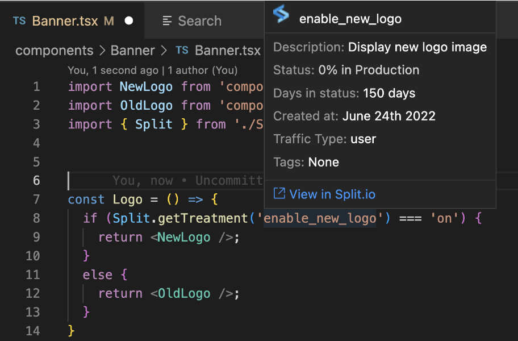This screenshot has height=341, width=518.
Task: Switch to the Search tab
Action: click(x=199, y=21)
